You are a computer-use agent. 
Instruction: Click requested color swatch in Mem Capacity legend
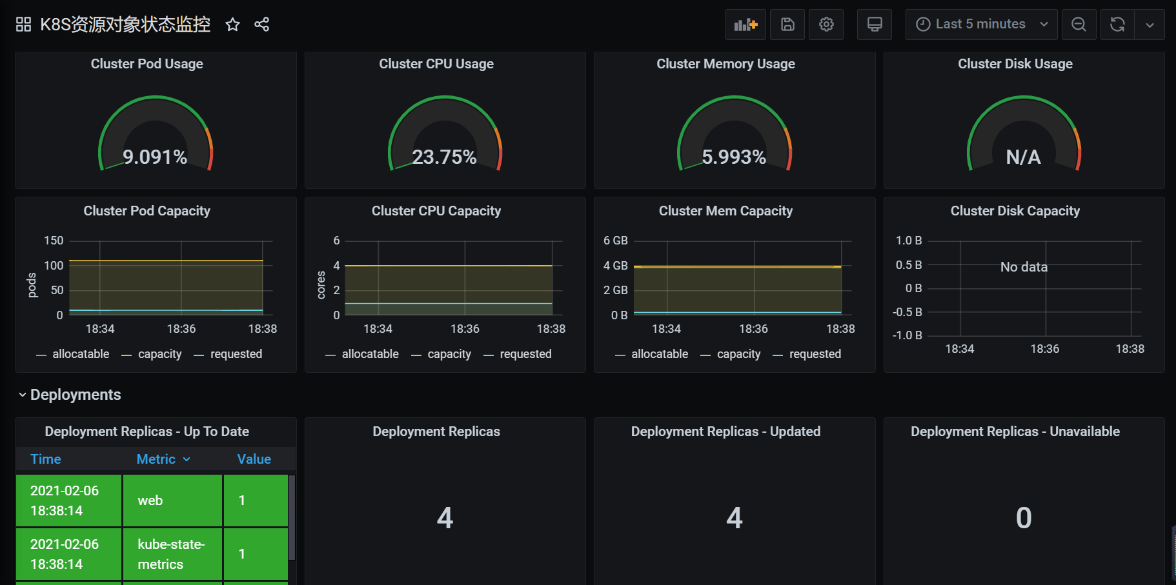[x=778, y=355]
